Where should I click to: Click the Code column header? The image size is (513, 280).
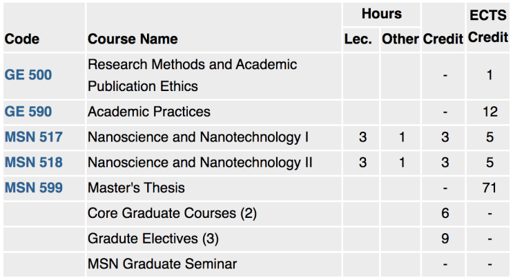click(x=22, y=39)
